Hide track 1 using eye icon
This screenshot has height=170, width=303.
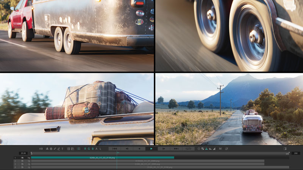pos(22,158)
